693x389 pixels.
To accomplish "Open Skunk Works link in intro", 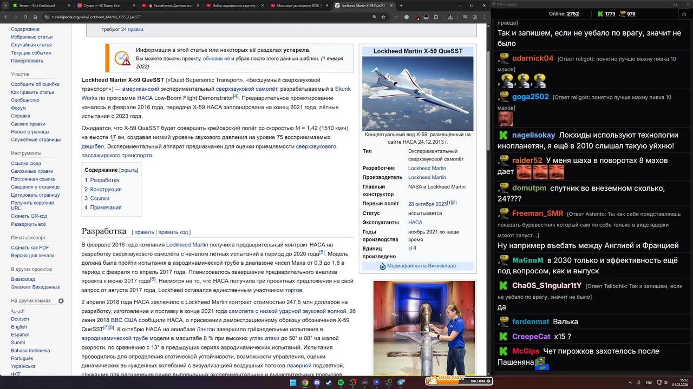I will click(216, 93).
